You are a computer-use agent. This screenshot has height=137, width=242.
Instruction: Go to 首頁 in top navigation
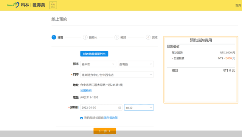coord(238,5)
